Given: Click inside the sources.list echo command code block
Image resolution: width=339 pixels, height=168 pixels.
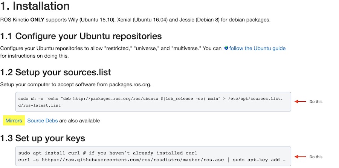Looking at the screenshot, I should pyautogui.click(x=151, y=102).
